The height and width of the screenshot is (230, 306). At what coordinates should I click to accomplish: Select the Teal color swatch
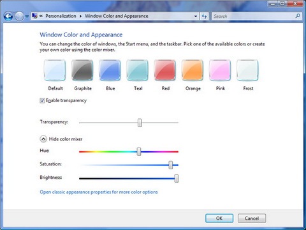[138, 70]
